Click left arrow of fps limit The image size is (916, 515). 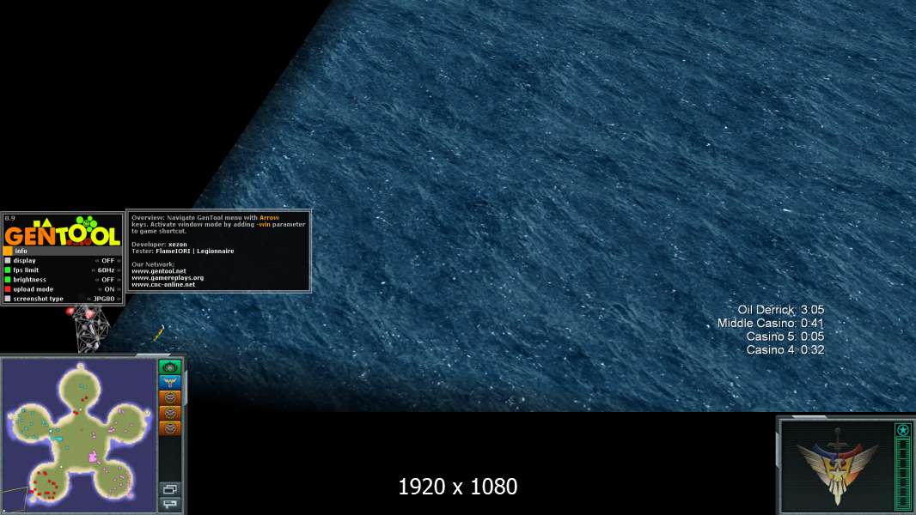[x=93, y=270]
